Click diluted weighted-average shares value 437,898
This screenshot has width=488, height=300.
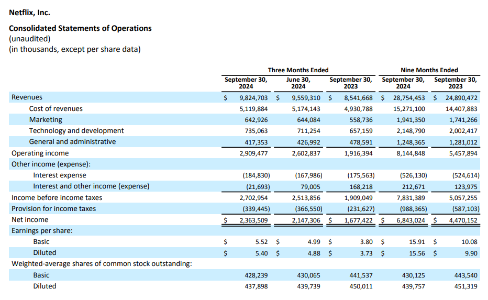[256, 286]
